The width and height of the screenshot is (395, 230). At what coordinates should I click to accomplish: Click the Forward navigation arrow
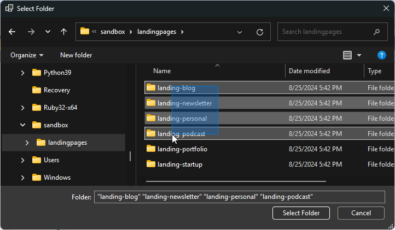coord(31,32)
